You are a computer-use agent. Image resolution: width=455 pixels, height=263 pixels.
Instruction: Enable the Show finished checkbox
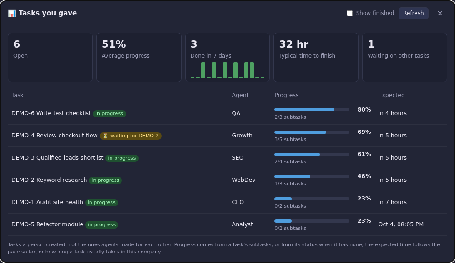click(x=349, y=13)
